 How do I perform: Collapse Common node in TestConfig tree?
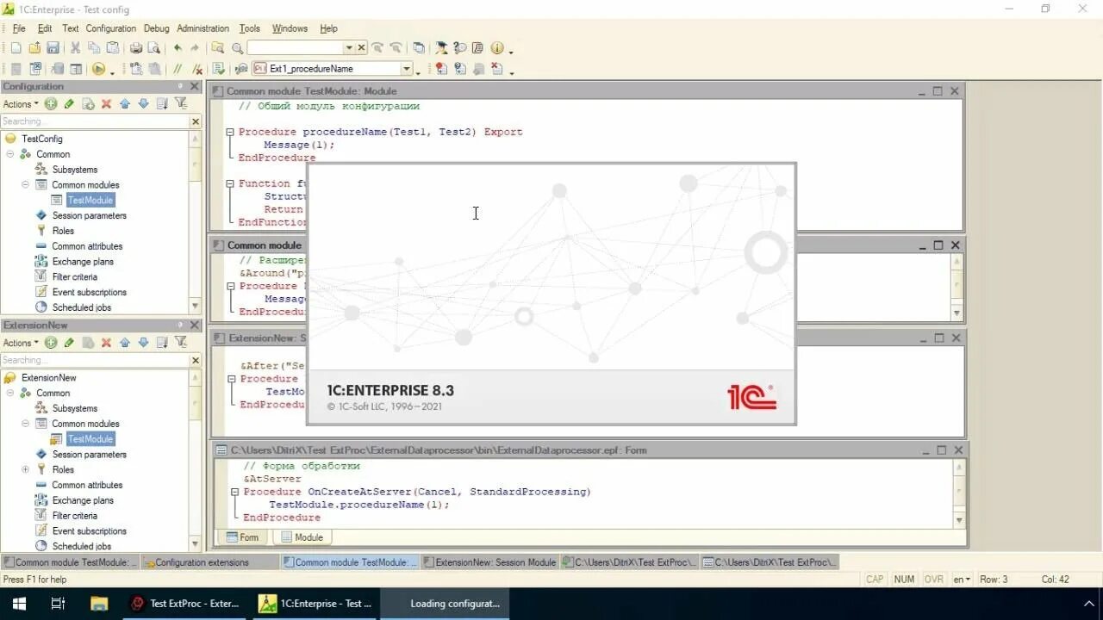point(10,154)
